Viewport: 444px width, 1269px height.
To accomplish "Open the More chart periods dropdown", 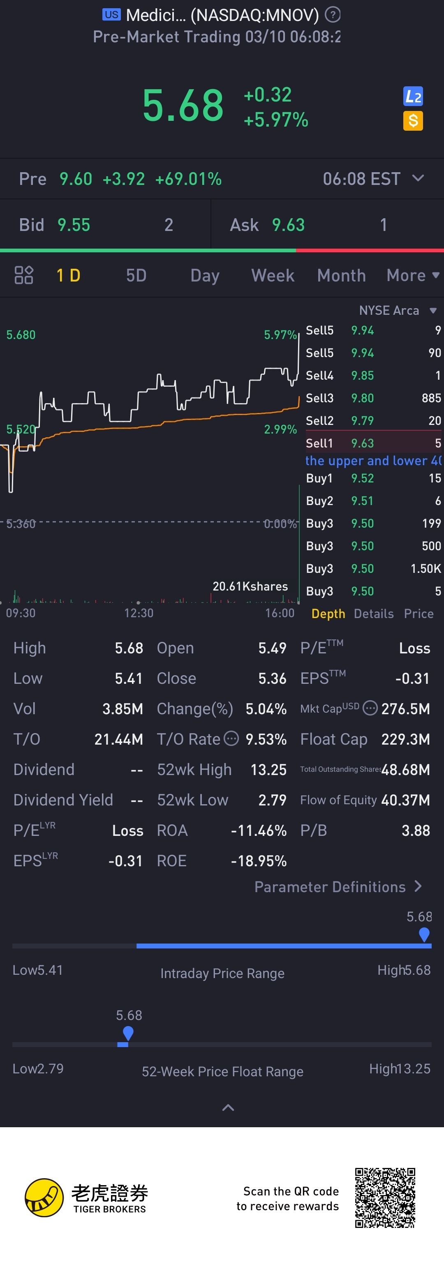I will pos(413,275).
